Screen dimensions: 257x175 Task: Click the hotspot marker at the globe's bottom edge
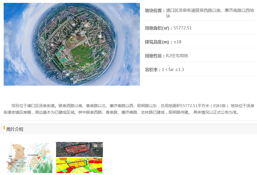point(68,74)
